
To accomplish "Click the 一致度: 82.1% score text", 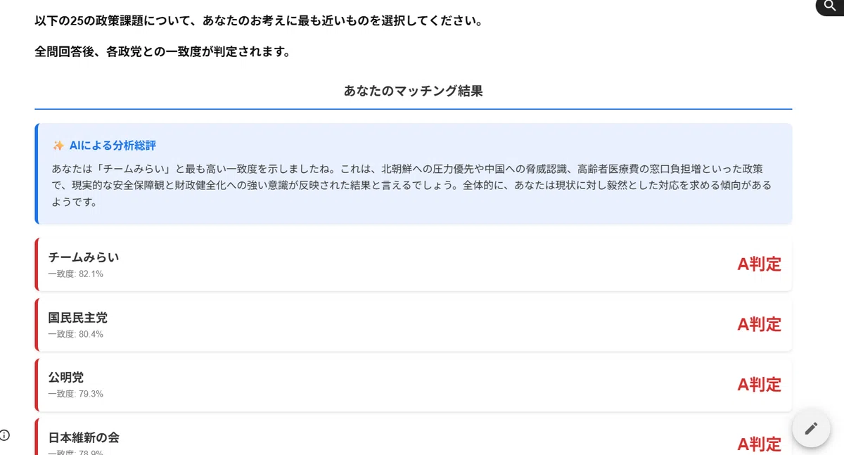I will (x=75, y=274).
